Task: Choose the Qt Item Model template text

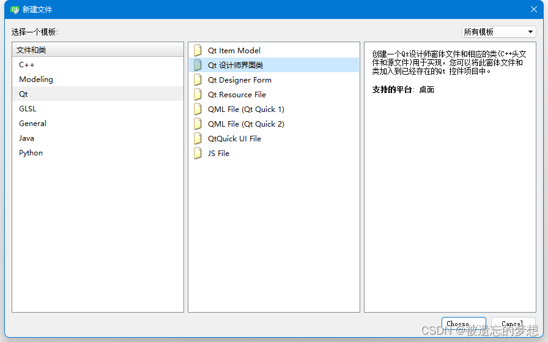Action: 234,51
